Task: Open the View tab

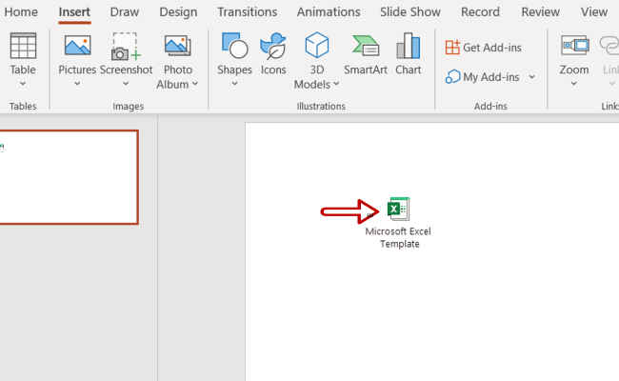Action: tap(593, 11)
